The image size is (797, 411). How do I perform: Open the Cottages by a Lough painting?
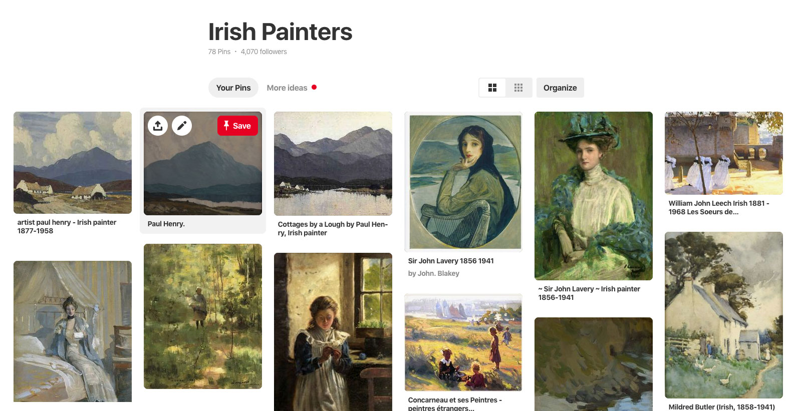[333, 164]
